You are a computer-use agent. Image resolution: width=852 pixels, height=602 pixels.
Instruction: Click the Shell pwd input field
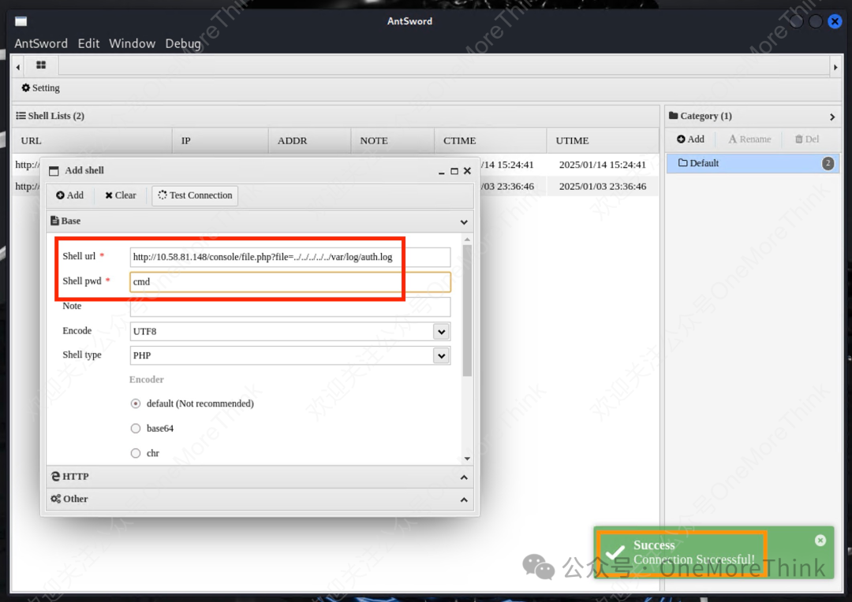click(290, 282)
